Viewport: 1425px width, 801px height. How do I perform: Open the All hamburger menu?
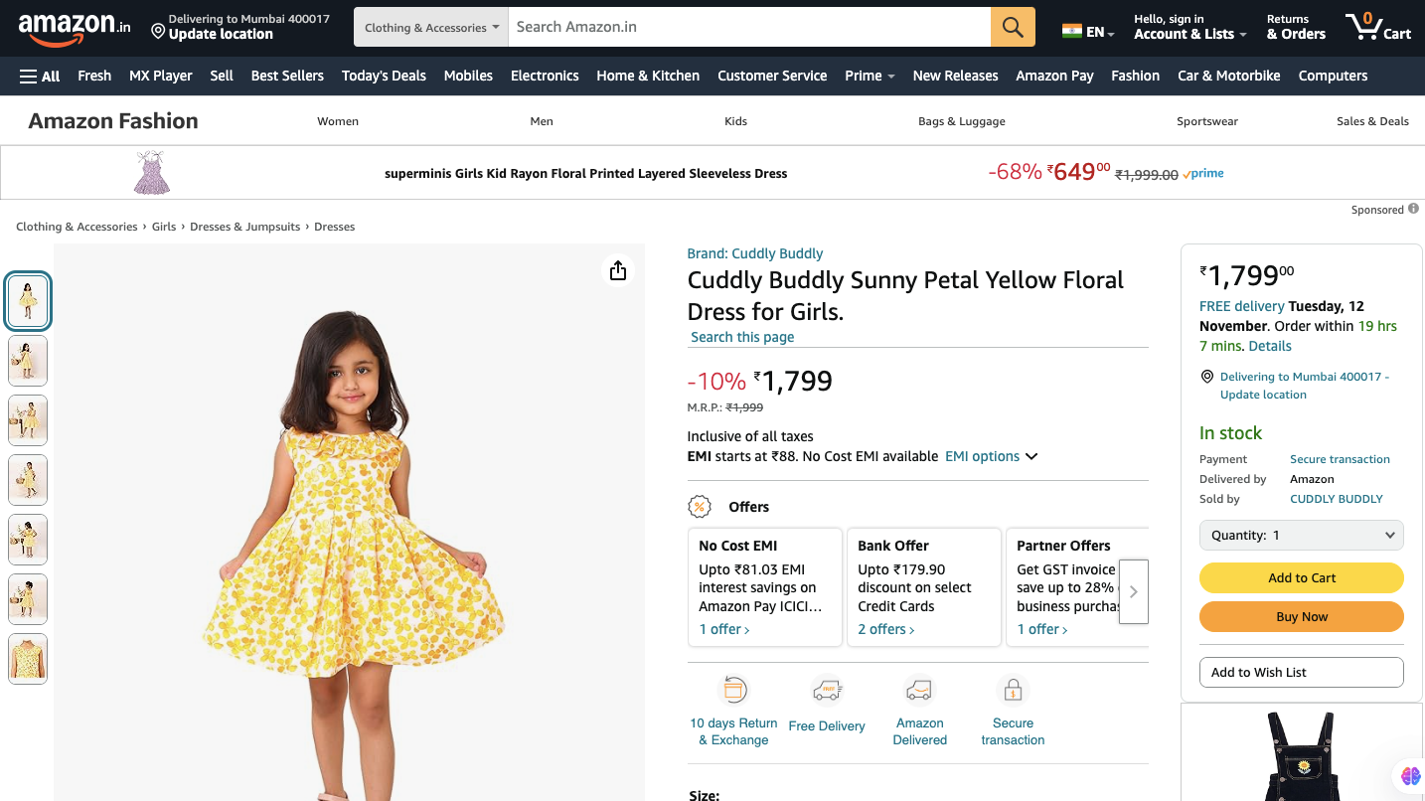pos(40,76)
